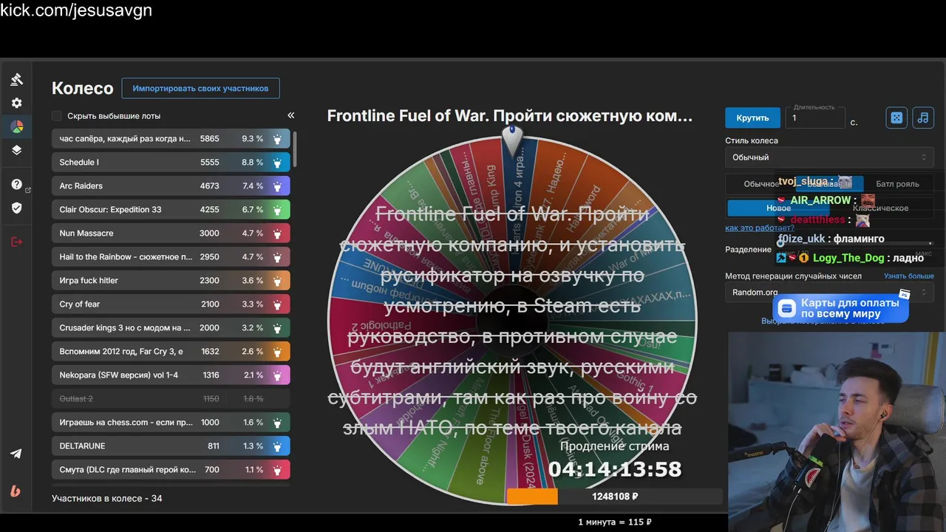Open the settings gear in sidebar
Viewport: 946px width, 532px height.
[16, 103]
